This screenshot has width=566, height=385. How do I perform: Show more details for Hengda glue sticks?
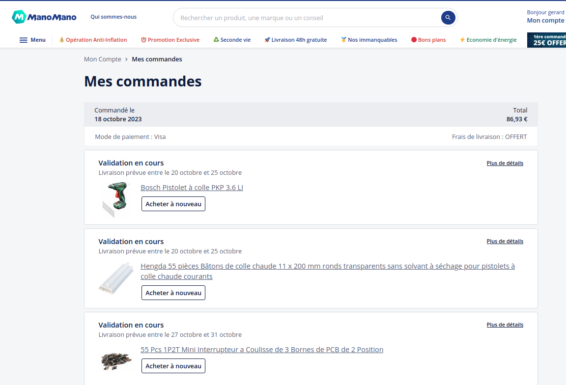point(505,241)
